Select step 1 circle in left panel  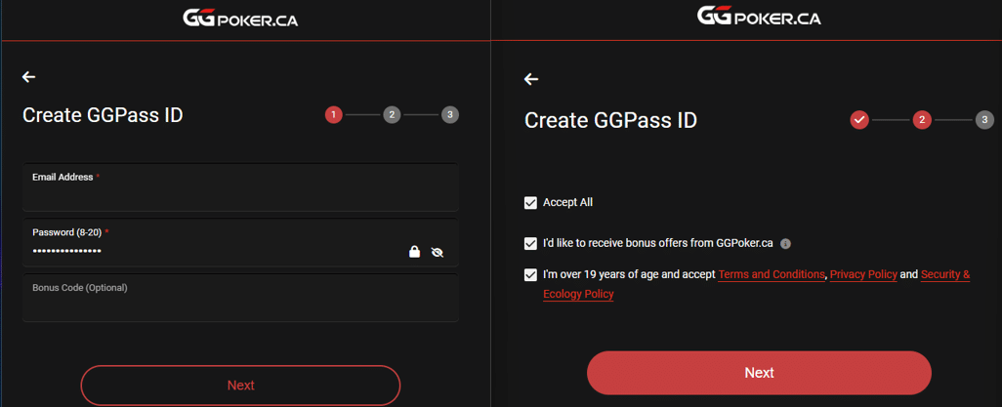click(x=334, y=115)
